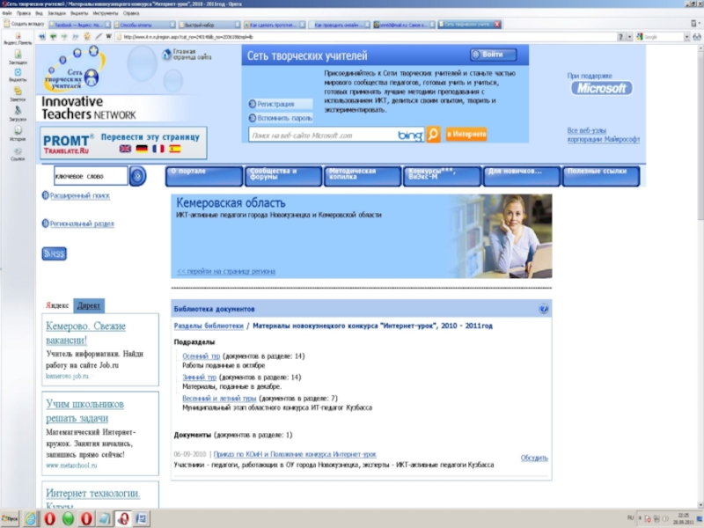Open the История history panel in sidebar

18,134
